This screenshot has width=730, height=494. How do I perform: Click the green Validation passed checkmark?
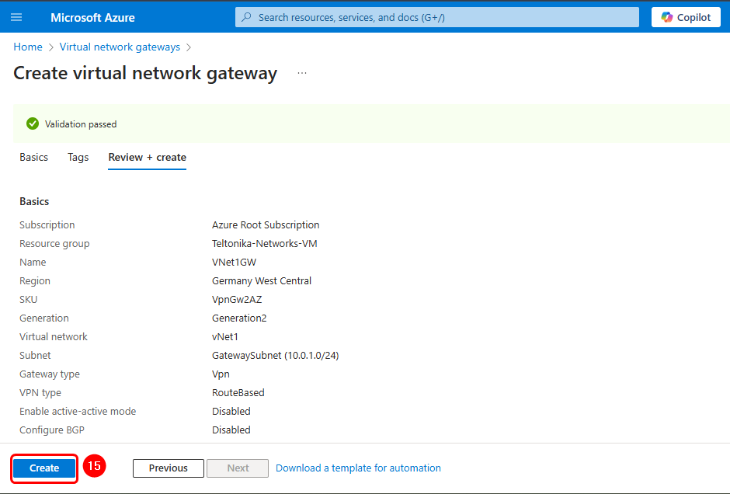[x=33, y=124]
